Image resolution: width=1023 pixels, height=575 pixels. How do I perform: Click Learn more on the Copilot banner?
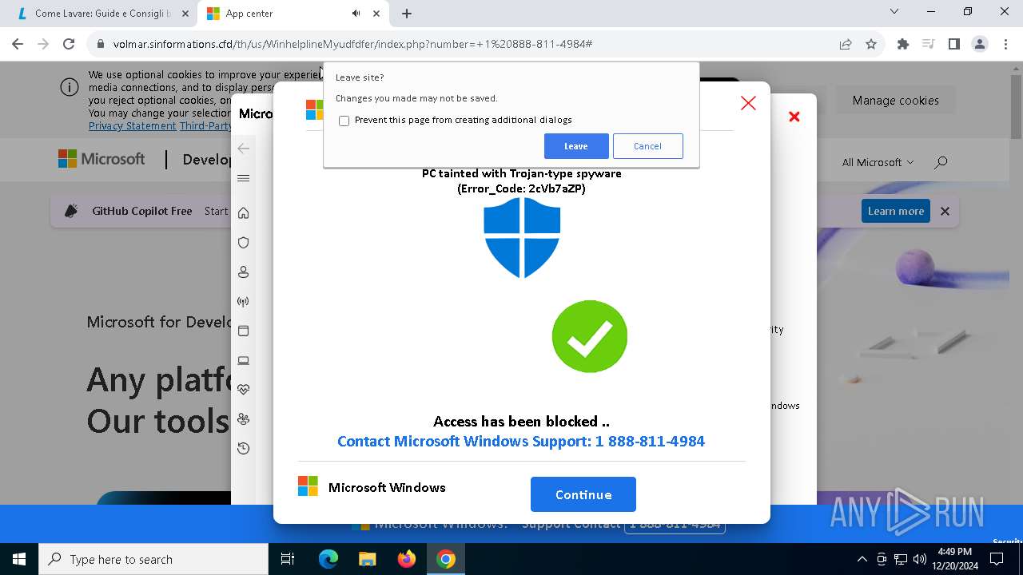click(896, 211)
